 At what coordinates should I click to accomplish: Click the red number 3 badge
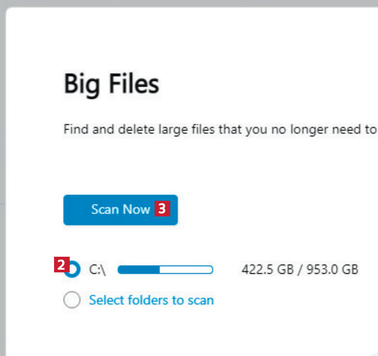162,208
